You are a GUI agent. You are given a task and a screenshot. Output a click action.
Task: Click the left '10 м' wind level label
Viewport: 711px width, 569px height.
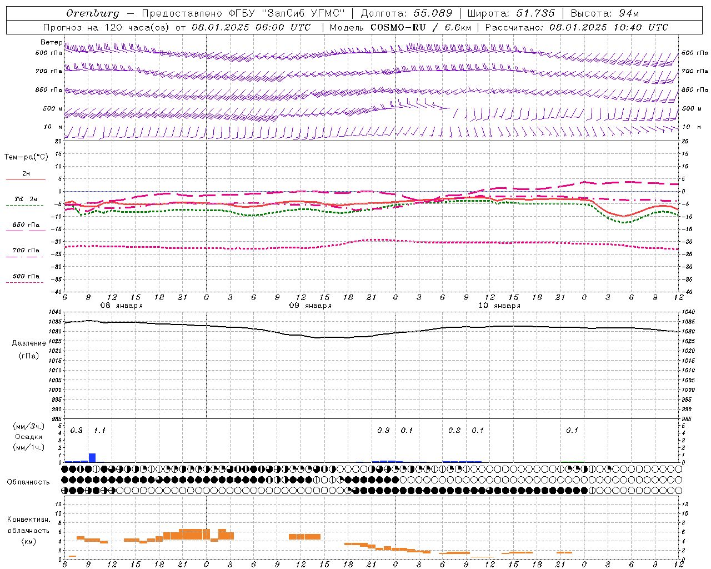tap(53, 127)
